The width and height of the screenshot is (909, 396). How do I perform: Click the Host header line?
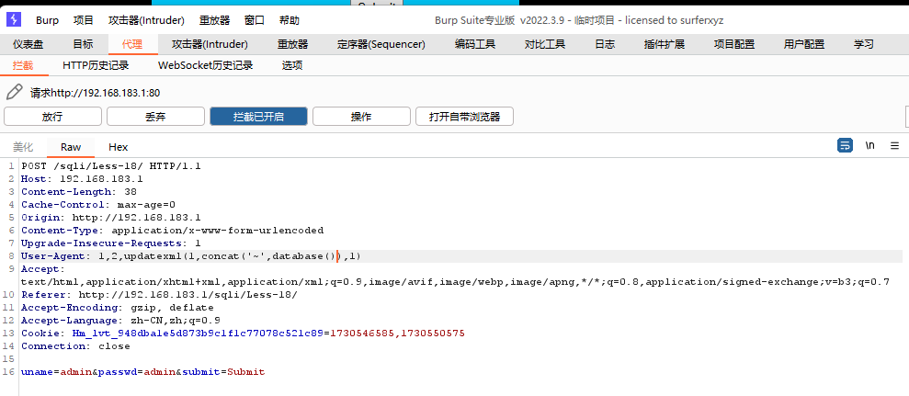[82, 178]
